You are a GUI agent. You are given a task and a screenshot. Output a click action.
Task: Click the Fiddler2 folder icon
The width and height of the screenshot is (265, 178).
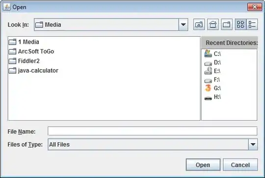(12, 61)
